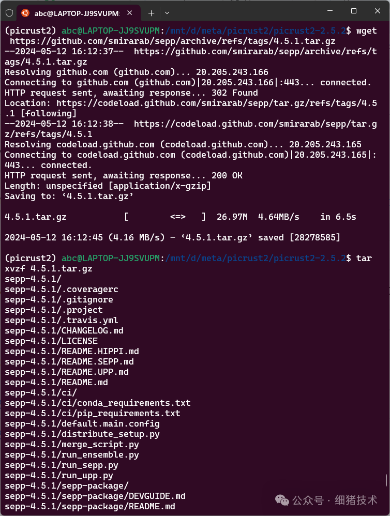The image size is (390, 516).
Task: Close the terminal window
Action: pyautogui.click(x=378, y=11)
